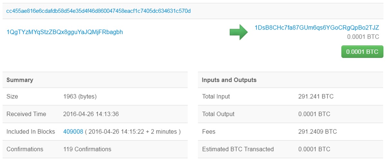The height and width of the screenshot is (160, 386).
Task: Open transaction hash cc455ae8 link
Action: point(98,11)
